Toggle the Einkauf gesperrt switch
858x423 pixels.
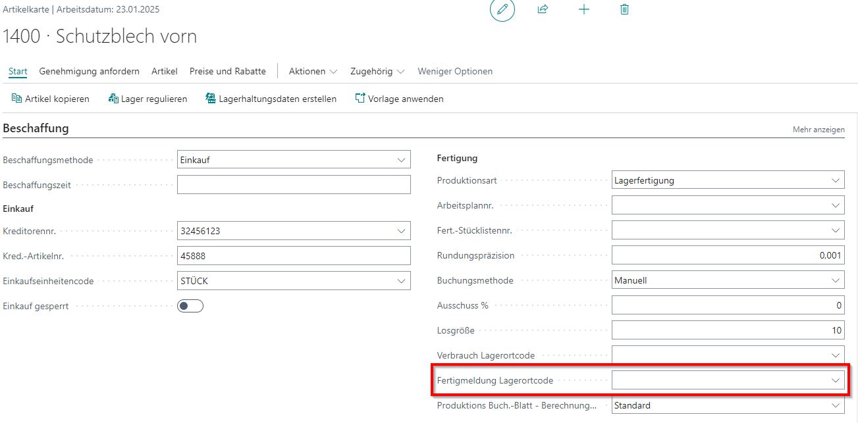[x=190, y=306]
